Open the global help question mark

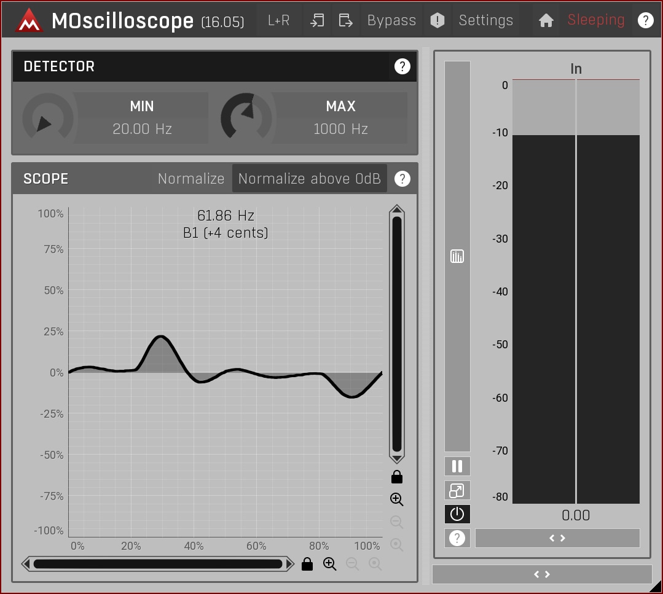(x=645, y=20)
